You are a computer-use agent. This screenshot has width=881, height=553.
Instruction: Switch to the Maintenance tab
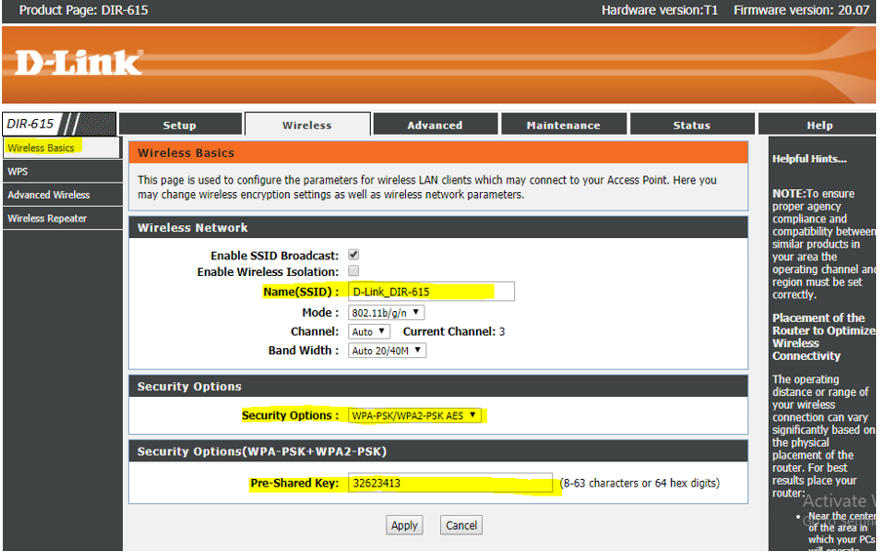tap(563, 125)
